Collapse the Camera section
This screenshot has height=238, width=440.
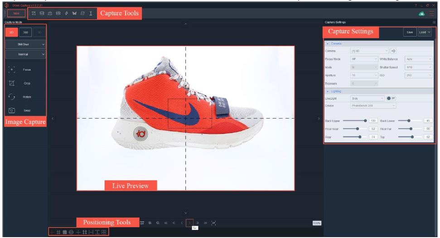[x=328, y=44]
